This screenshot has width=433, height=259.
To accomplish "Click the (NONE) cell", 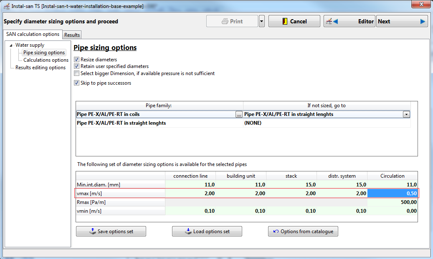I will [327, 123].
